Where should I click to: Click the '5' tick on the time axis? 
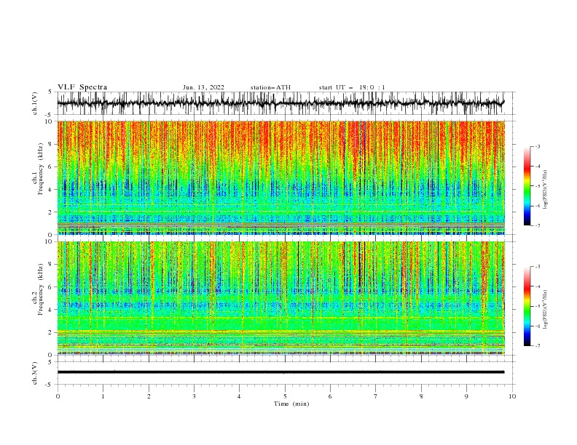(285, 396)
